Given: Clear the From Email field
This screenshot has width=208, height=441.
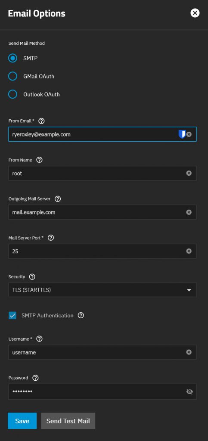Looking at the screenshot, I should (189, 134).
